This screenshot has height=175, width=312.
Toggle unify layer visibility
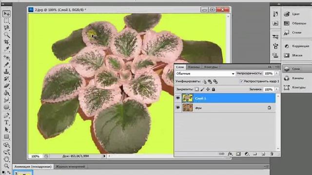coord(210,81)
